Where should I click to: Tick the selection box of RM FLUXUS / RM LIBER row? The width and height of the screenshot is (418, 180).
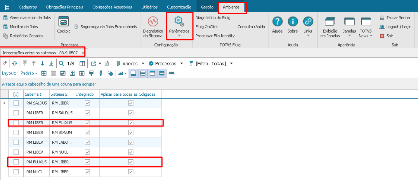[x=16, y=162]
